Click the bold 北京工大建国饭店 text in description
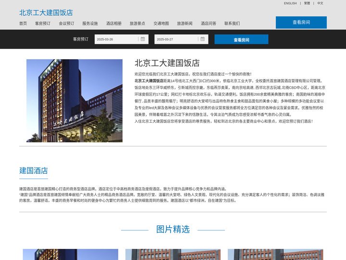The height and width of the screenshot is (260, 346). [149, 81]
